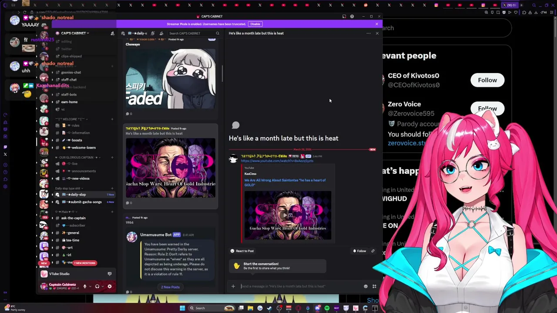This screenshot has height=313, width=557.
Task: Disable Streamer Mode from the banner
Action: (255, 24)
